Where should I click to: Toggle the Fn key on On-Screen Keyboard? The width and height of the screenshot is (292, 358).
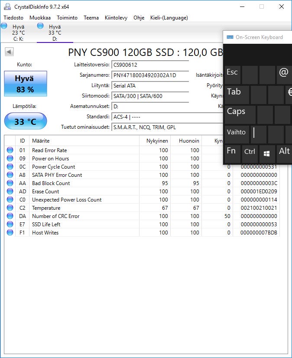tap(232, 153)
